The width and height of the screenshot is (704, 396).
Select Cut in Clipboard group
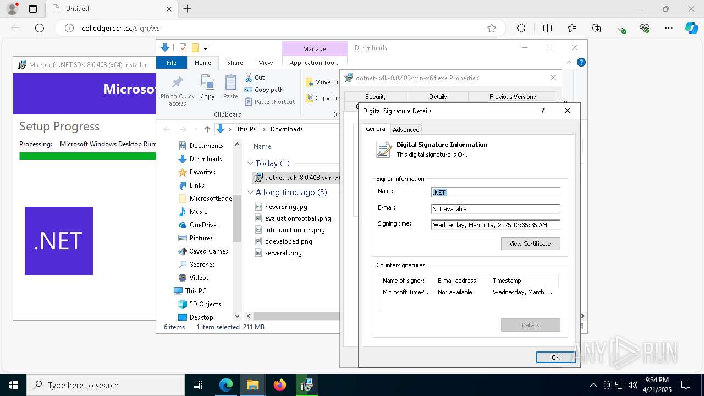click(255, 78)
